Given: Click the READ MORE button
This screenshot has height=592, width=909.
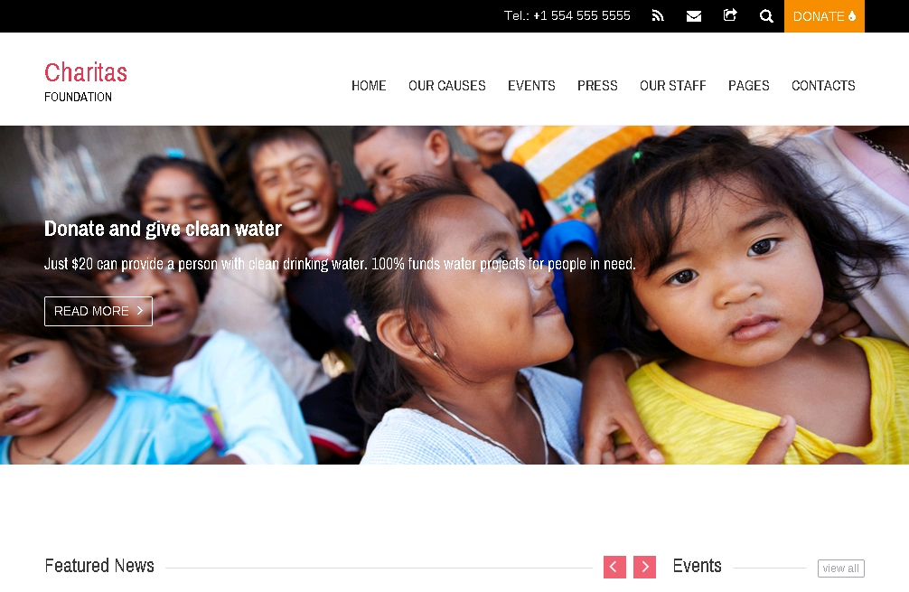Looking at the screenshot, I should click(x=98, y=312).
